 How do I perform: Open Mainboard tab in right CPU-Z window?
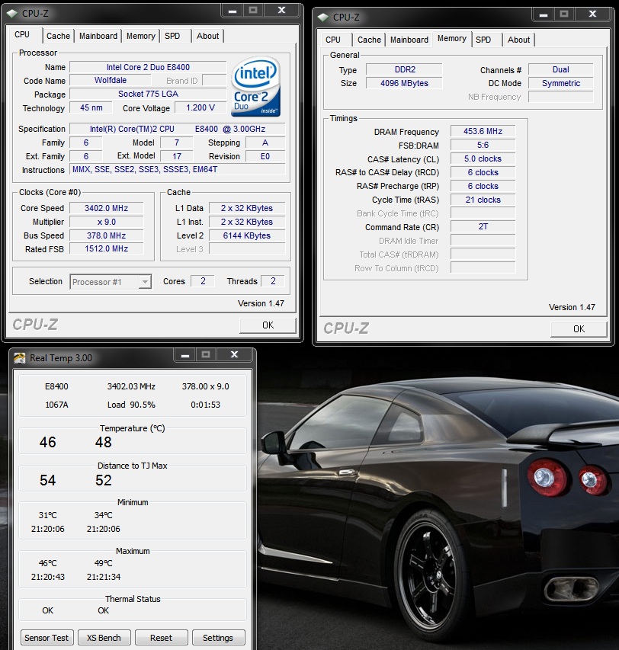409,40
